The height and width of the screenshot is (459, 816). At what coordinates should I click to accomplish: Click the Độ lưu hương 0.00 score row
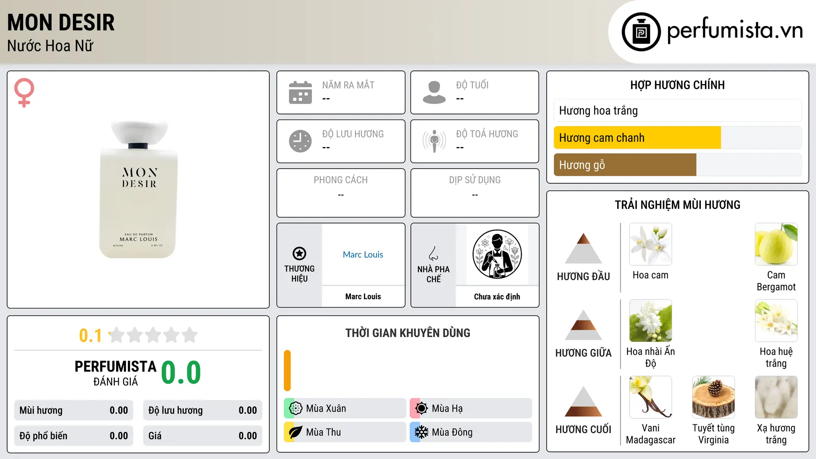(203, 410)
